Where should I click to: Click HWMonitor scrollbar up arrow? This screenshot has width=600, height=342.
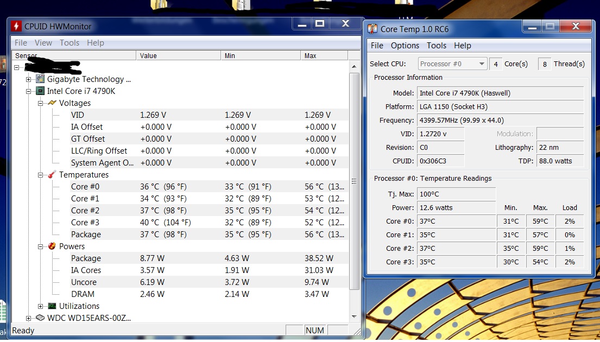[x=354, y=67]
